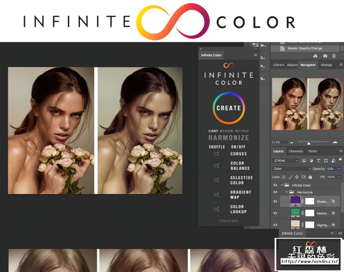The height and width of the screenshot is (272, 344).
Task: Create a new snapshot with camera icon
Action: click(x=325, y=56)
